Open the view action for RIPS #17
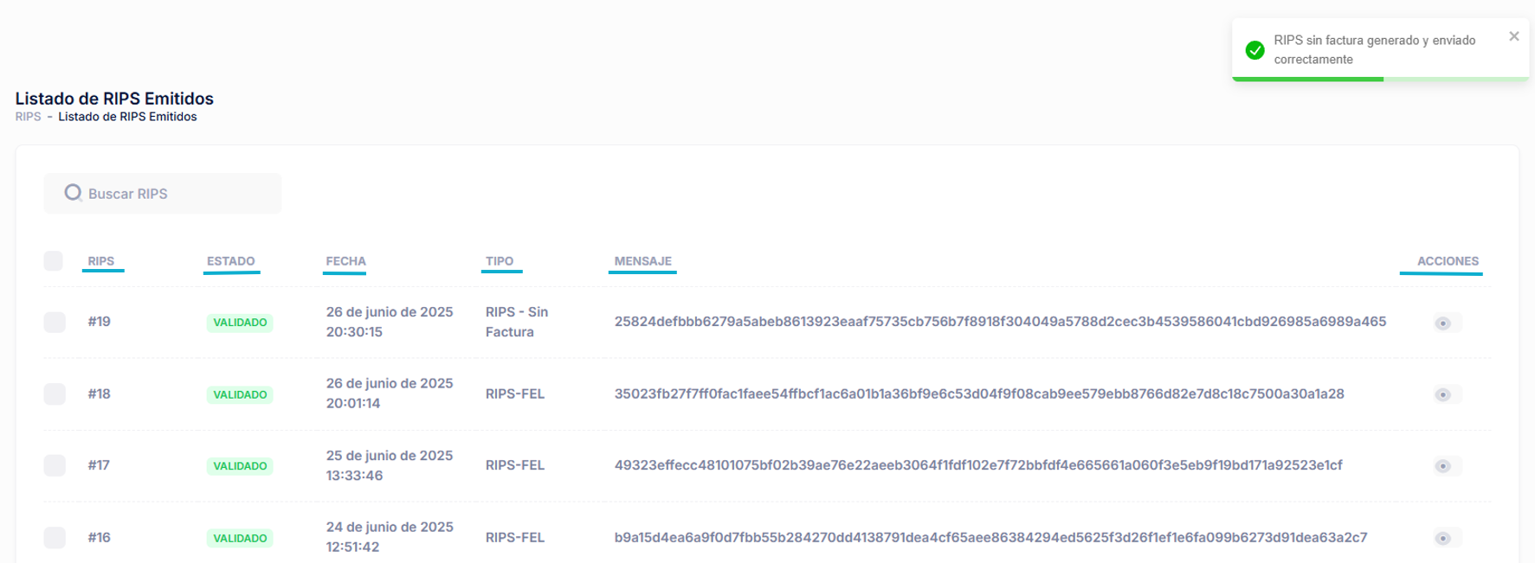1535x563 pixels. click(1442, 466)
